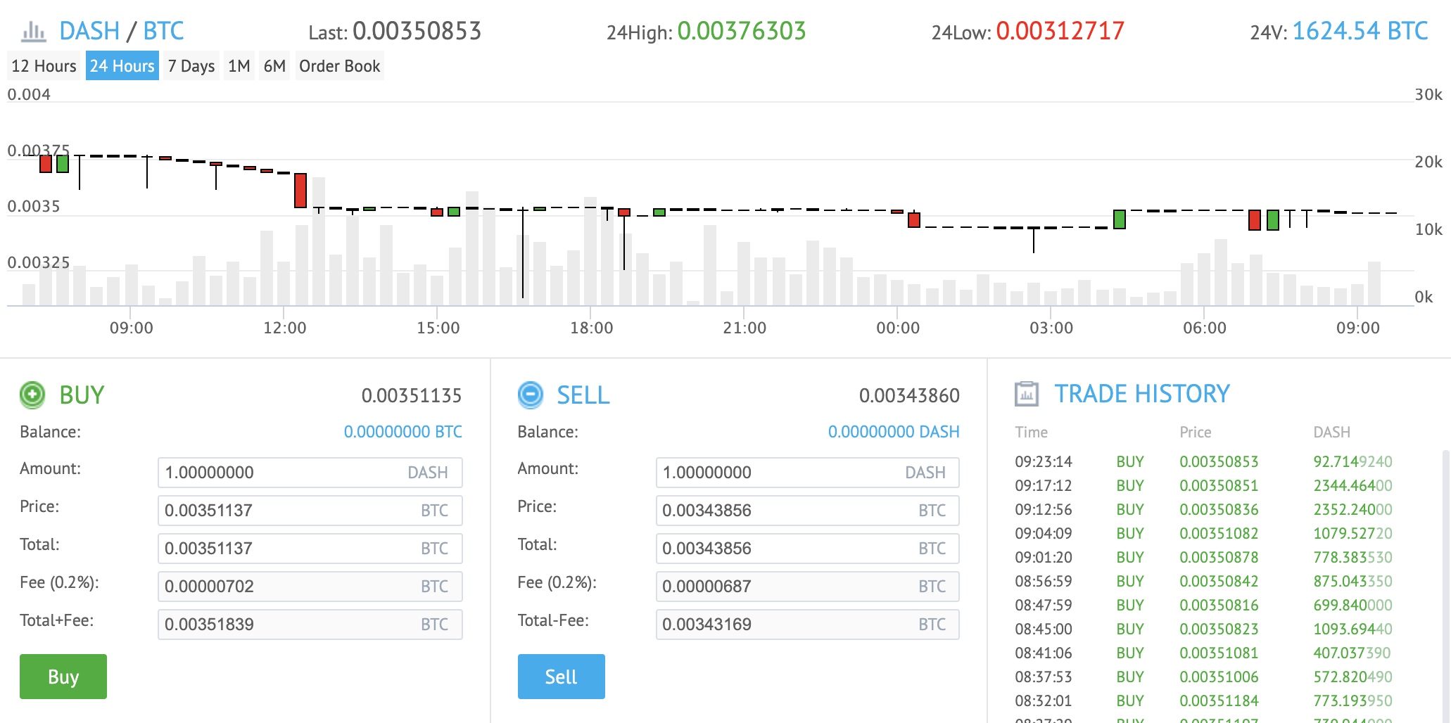Click the green BUY plus icon
Image resolution: width=1451 pixels, height=723 pixels.
(31, 395)
